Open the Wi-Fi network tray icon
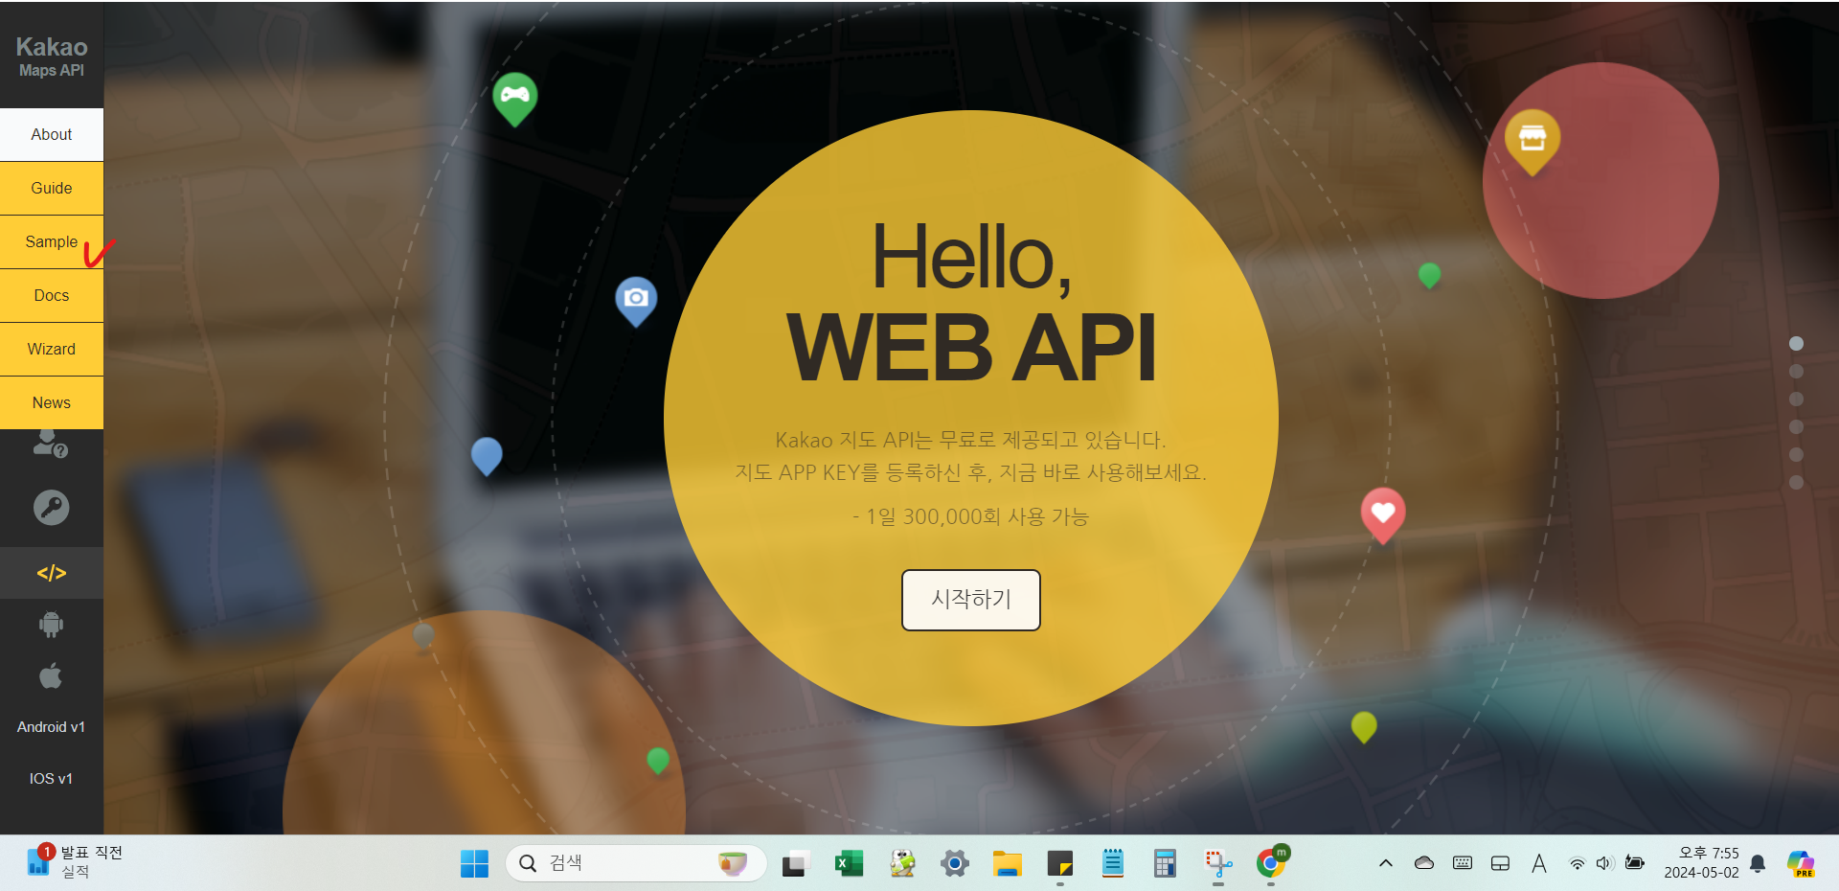1839x891 pixels. point(1577,864)
